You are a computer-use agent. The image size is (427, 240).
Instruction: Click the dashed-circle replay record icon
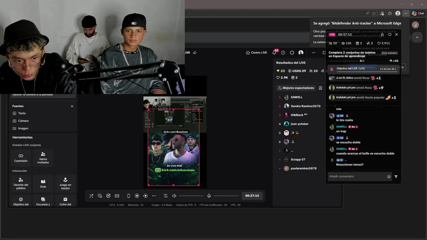pyautogui.click(x=145, y=196)
